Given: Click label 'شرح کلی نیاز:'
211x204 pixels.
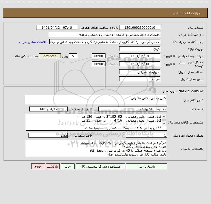Looking at the screenshot, I should tap(193, 100).
